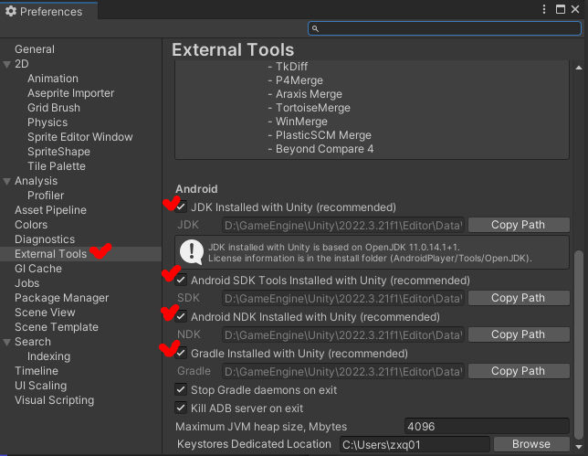
Task: Open General preferences
Action: click(35, 49)
